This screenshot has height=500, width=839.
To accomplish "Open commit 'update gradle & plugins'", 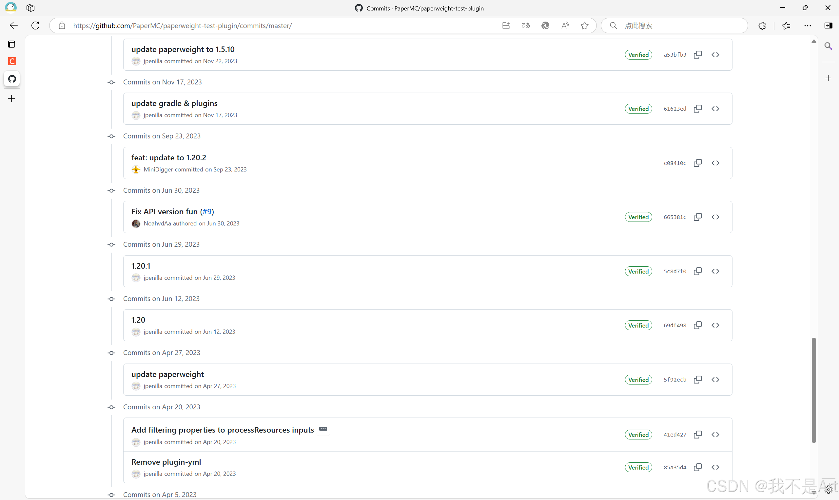I will coord(174,103).
